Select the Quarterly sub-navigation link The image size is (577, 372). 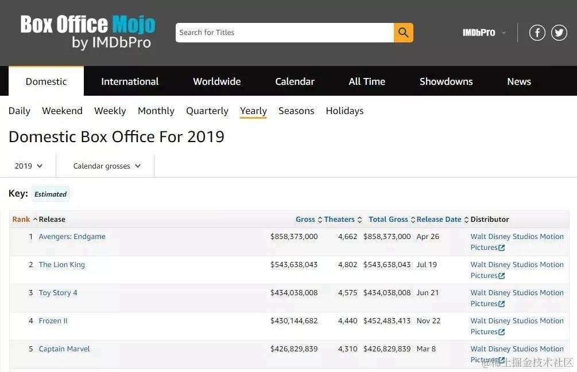(x=207, y=111)
